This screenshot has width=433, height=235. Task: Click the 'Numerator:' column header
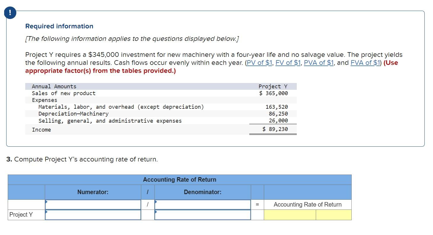point(93,192)
